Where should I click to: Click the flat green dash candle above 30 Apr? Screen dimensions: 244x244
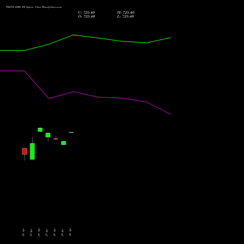(71, 132)
